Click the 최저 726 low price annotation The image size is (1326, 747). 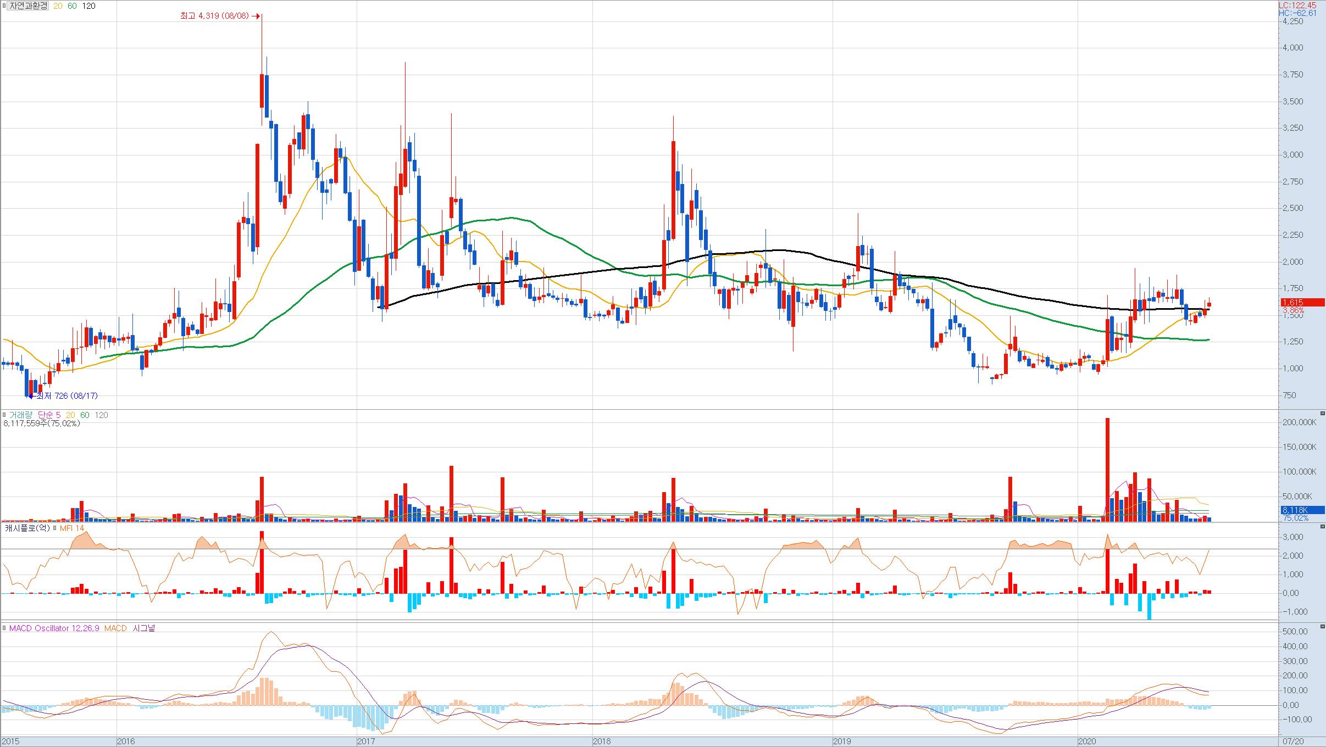66,395
